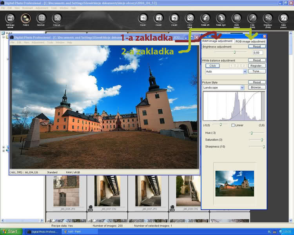
Task: Click the Hue slider handle
Action: pyautogui.click(x=252, y=133)
